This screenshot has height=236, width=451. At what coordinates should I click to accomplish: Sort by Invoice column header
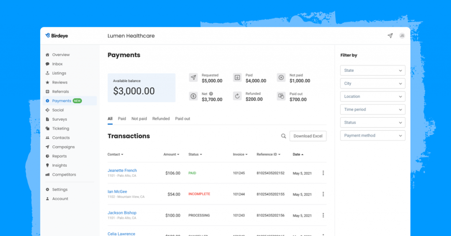(240, 155)
